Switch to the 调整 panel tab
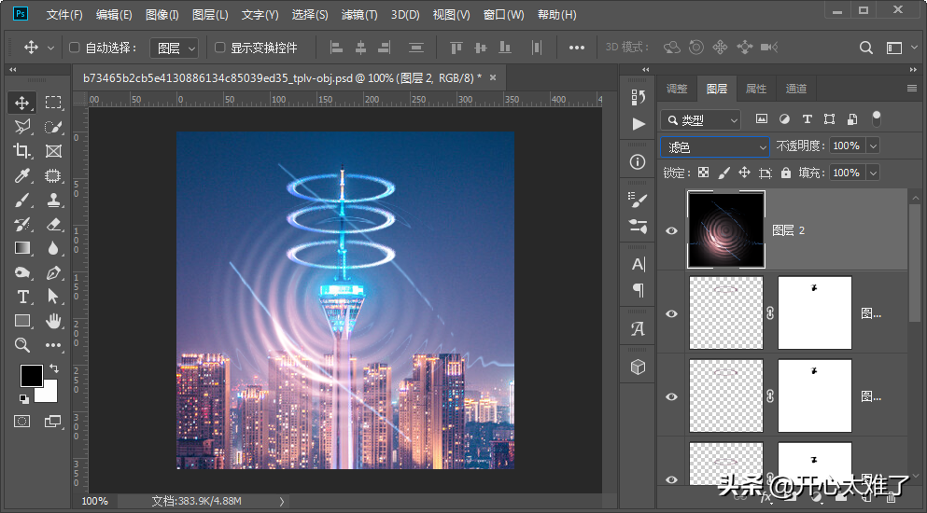 (x=677, y=89)
